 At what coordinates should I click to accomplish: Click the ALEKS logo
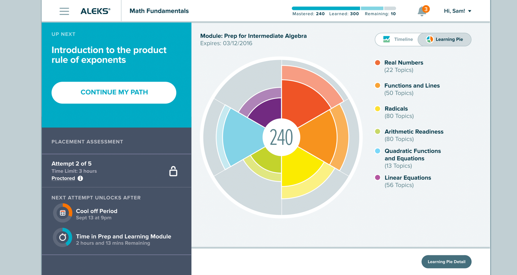point(95,11)
